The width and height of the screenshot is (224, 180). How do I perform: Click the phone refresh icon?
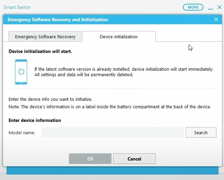tap(21, 72)
